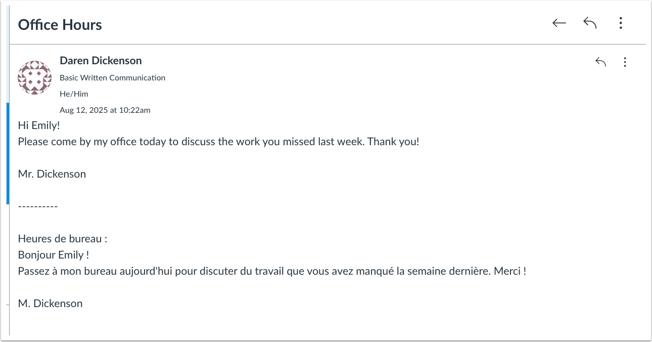
Task: Open the Basic Written Communication course link
Action: coord(112,77)
